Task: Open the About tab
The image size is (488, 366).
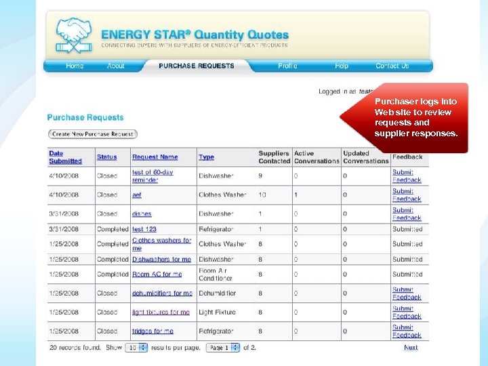Action: [x=116, y=66]
